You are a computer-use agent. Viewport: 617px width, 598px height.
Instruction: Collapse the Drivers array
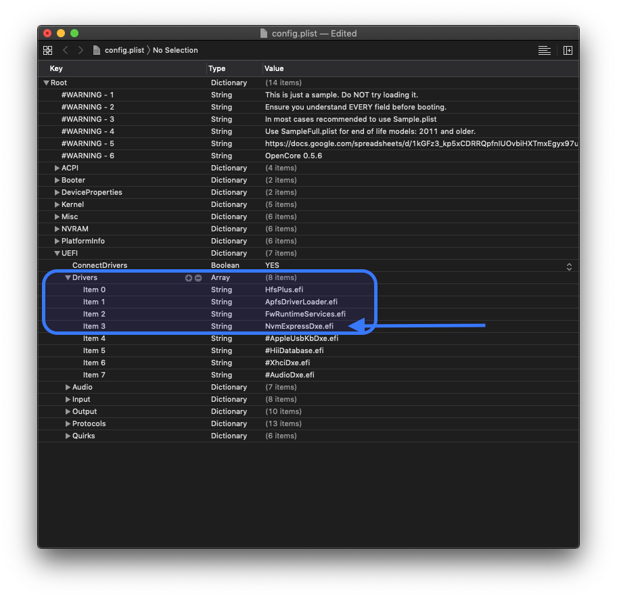(68, 278)
